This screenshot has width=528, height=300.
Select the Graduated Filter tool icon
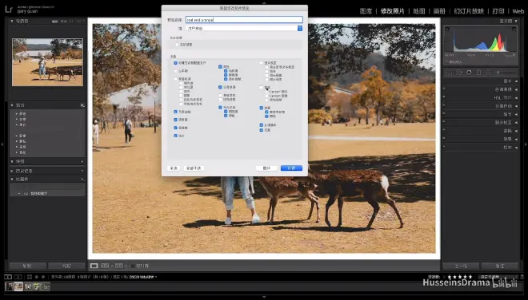(478, 73)
